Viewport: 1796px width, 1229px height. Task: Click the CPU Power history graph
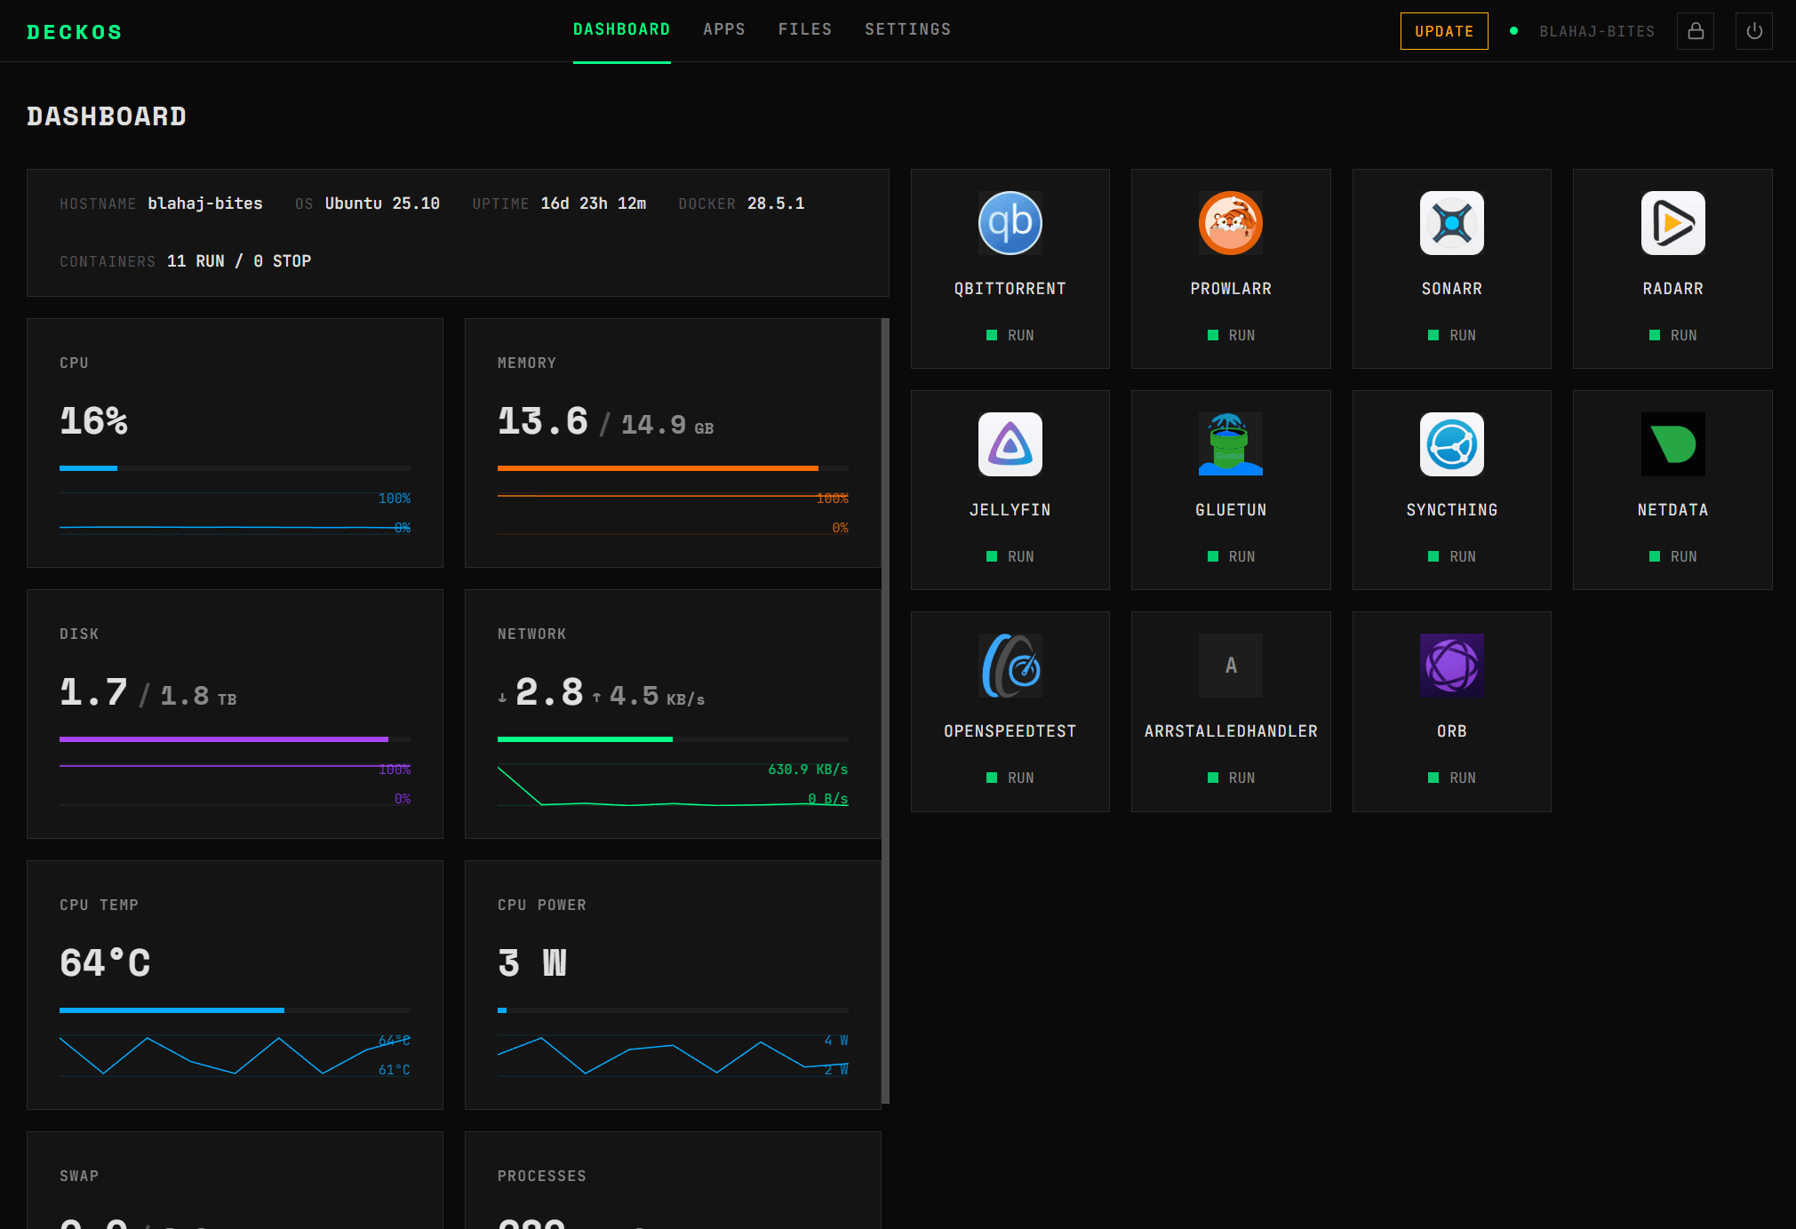[x=673, y=1056]
